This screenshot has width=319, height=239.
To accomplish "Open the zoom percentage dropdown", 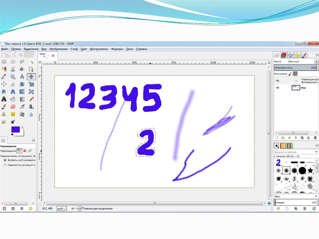I will pyautogui.click(x=80, y=209).
